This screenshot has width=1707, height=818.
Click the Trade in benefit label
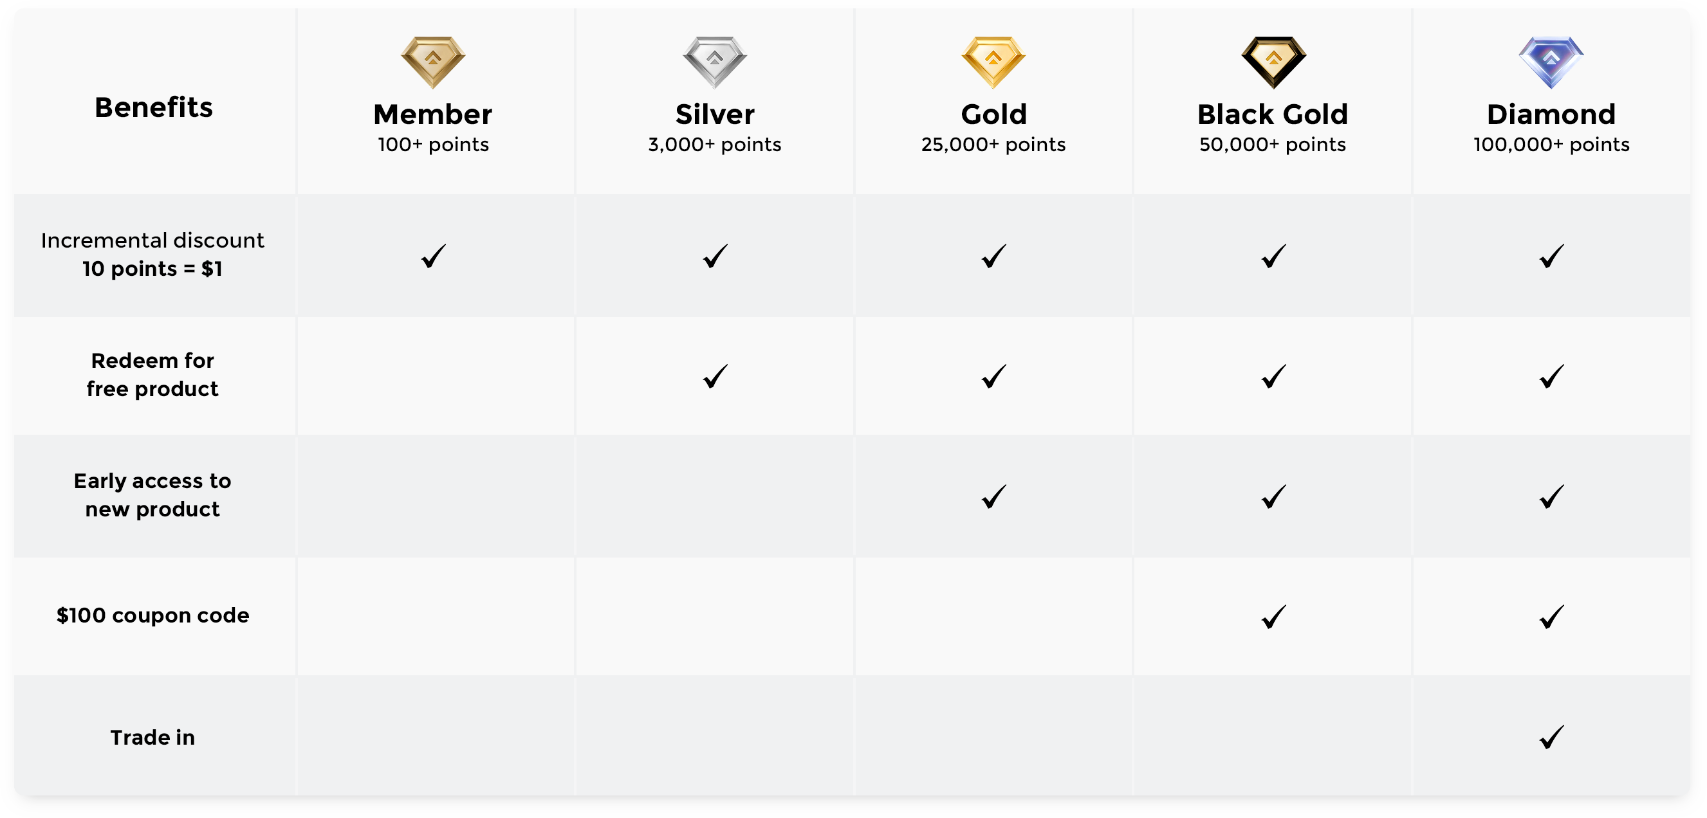click(x=152, y=737)
